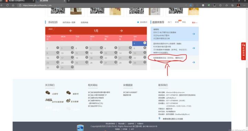Select day 20 in the calendar
This screenshot has width=248, height=131.
[x=111, y=58]
